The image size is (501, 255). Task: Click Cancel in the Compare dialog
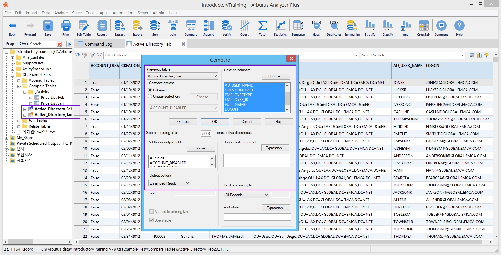click(247, 122)
